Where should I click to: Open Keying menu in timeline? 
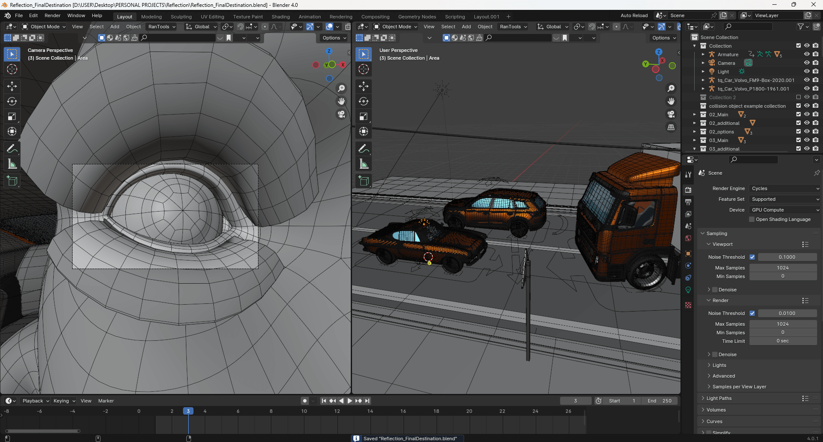click(64, 401)
